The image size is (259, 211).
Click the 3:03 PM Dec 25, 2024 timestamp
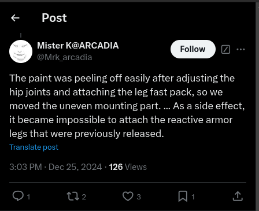[x=55, y=167]
